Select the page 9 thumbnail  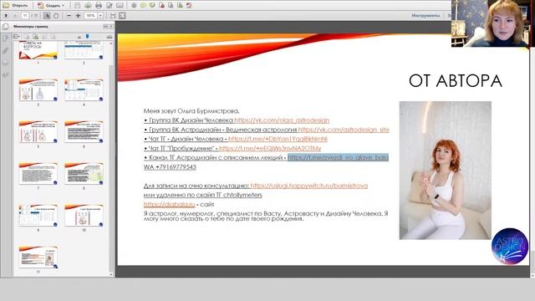point(38,216)
